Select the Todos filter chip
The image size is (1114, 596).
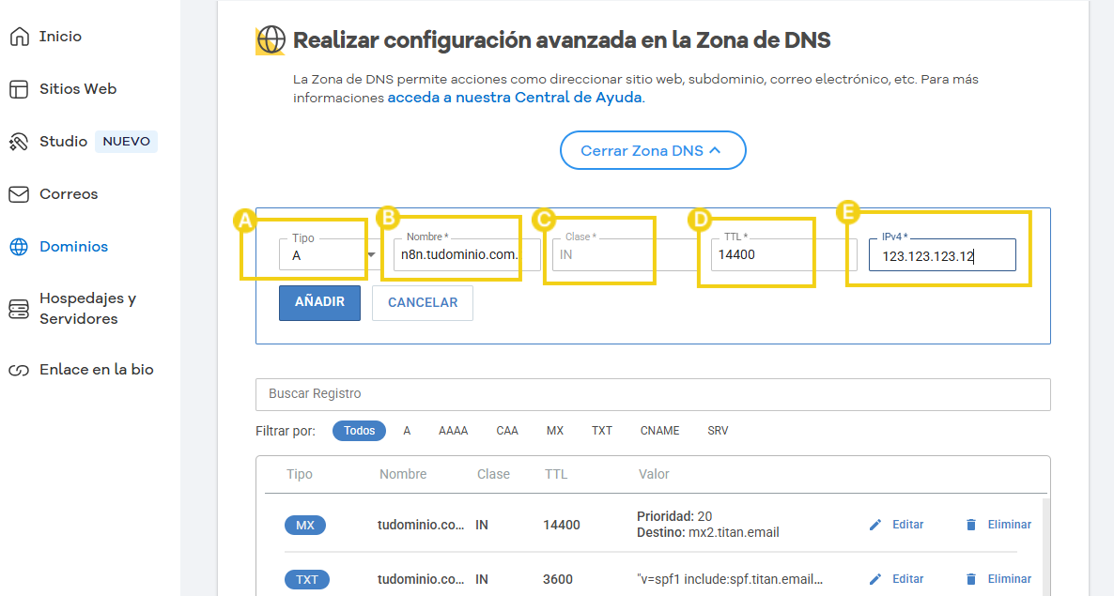[x=359, y=430]
